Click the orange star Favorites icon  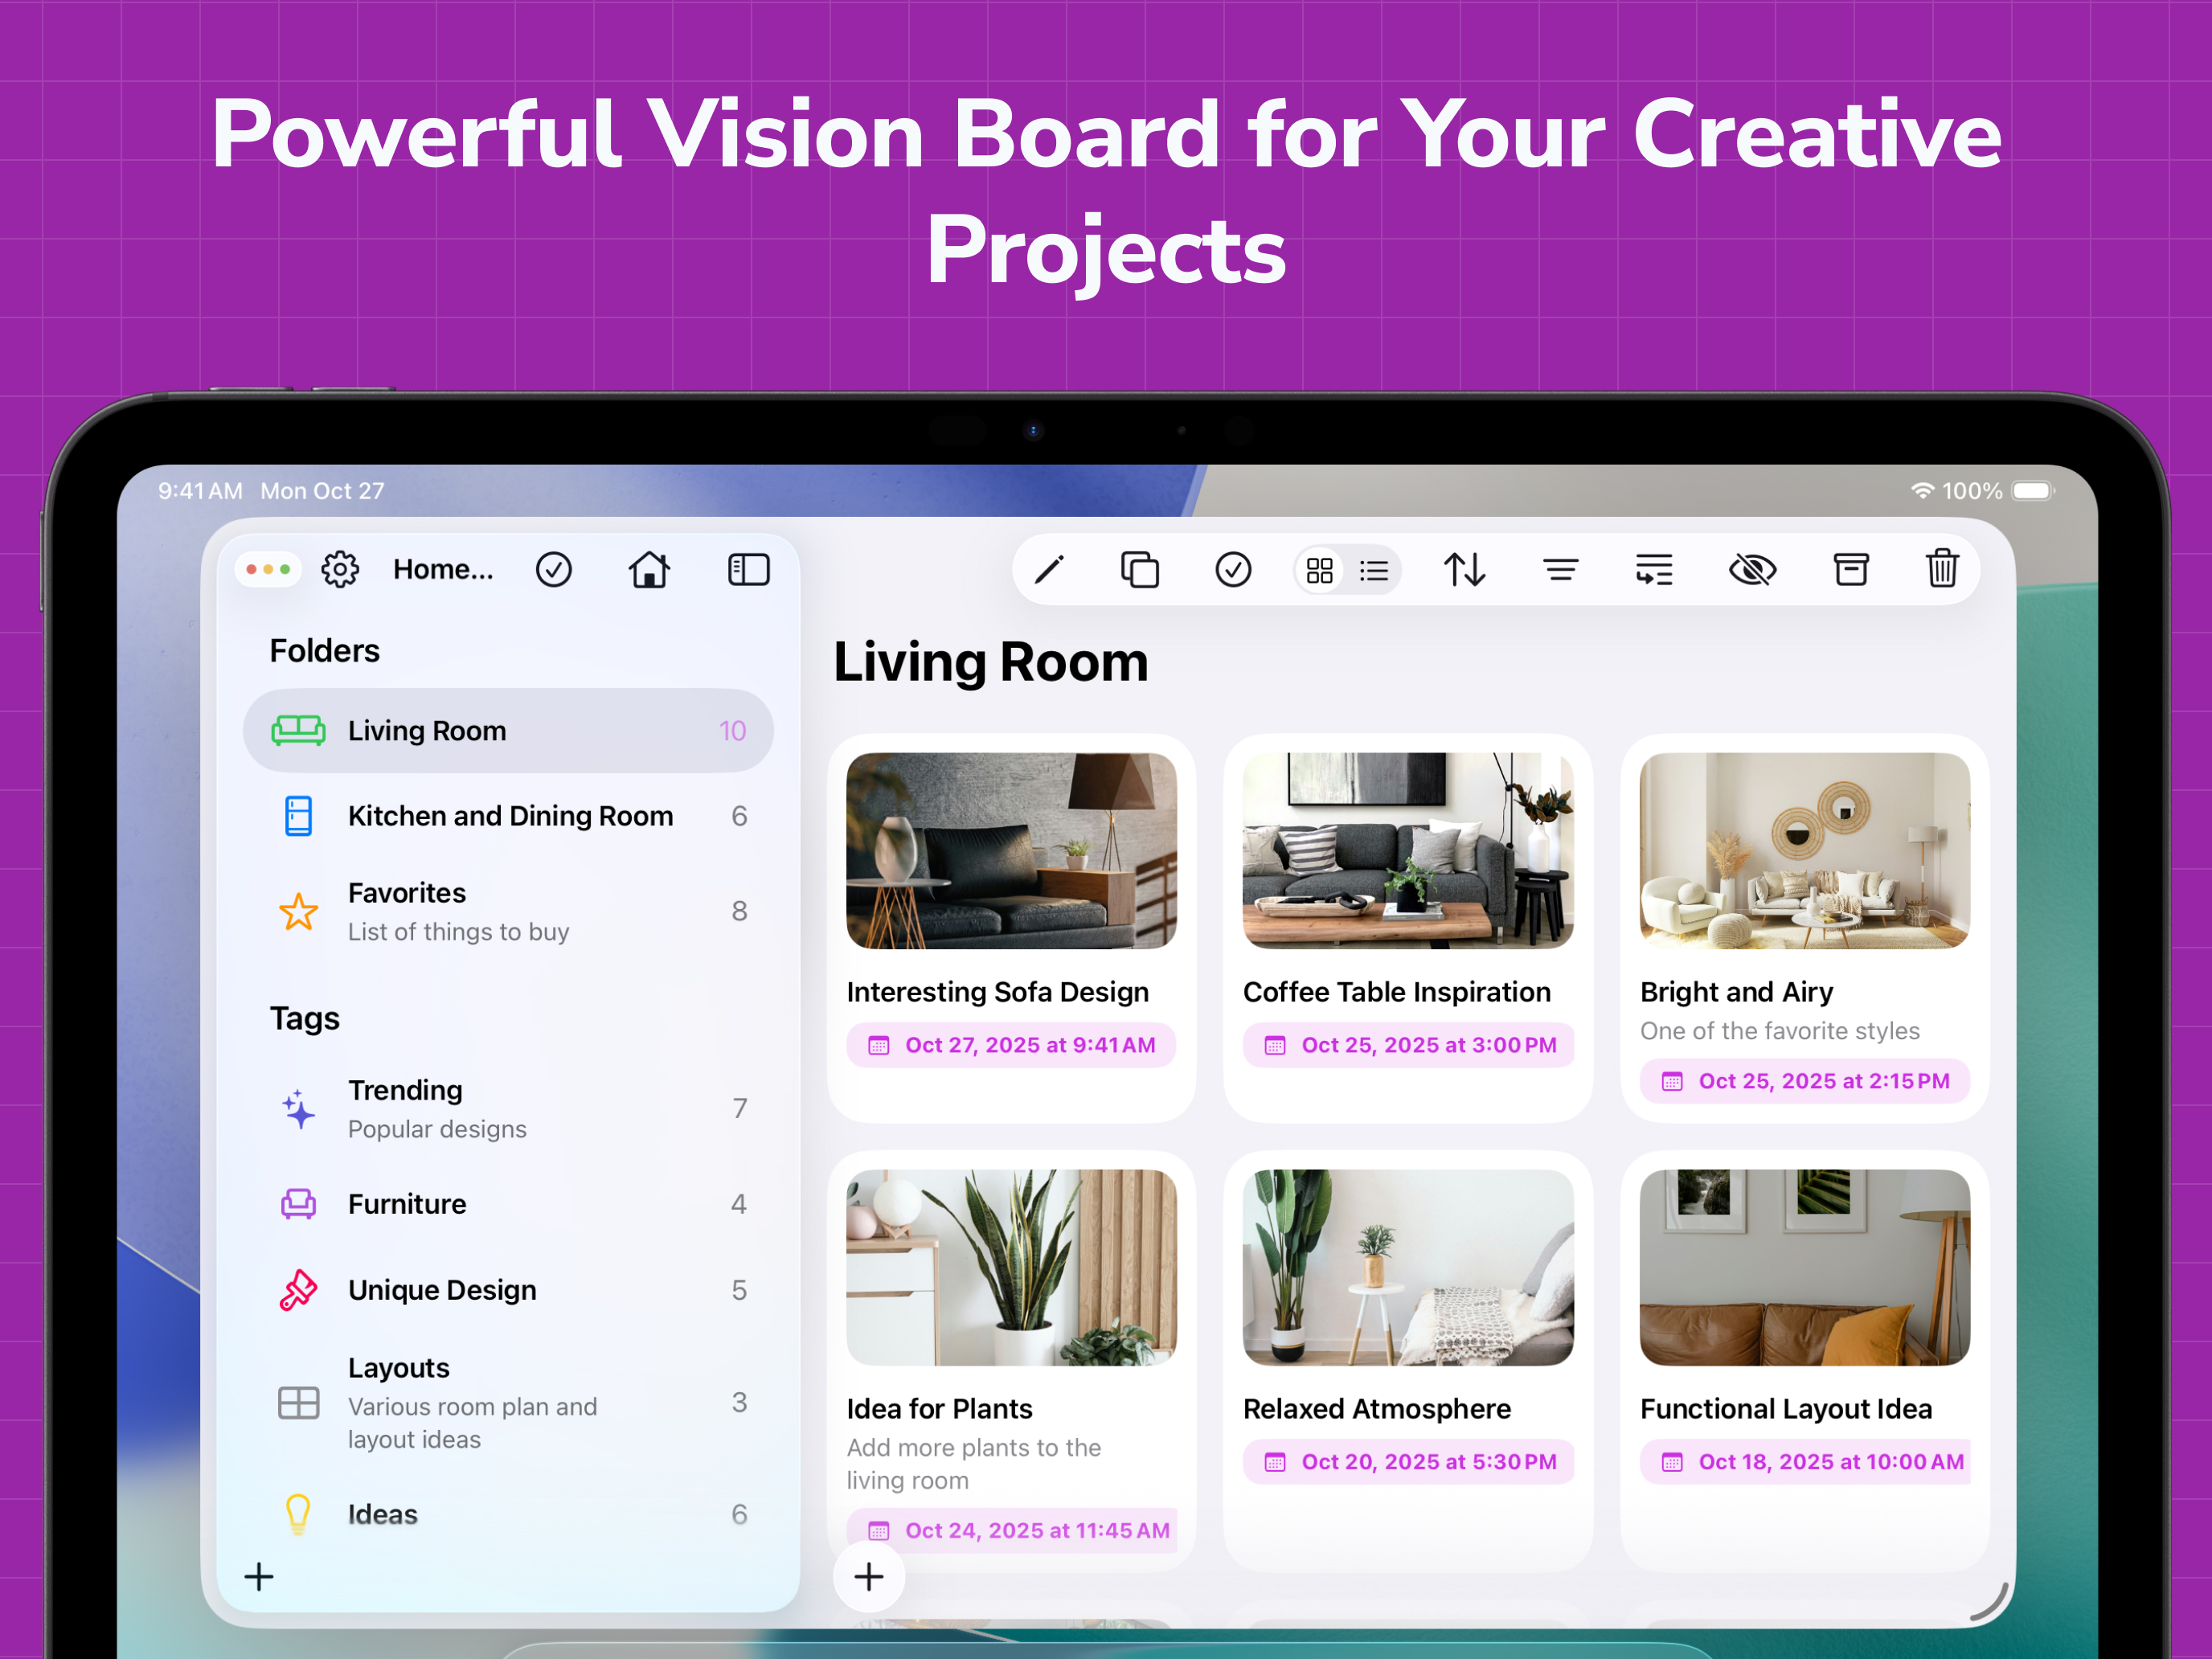(298, 911)
